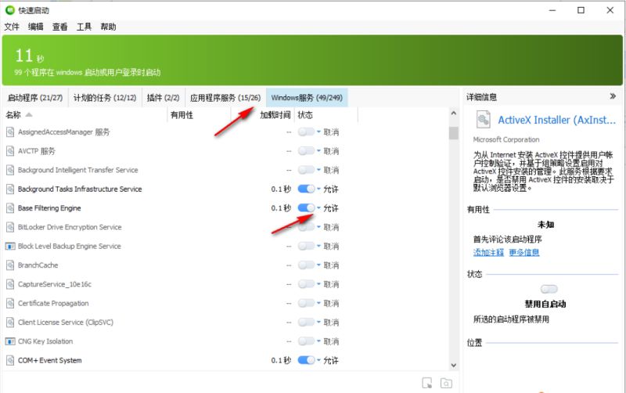This screenshot has height=393, width=626.
Task: Click the 添加注释 link
Action: pos(488,252)
